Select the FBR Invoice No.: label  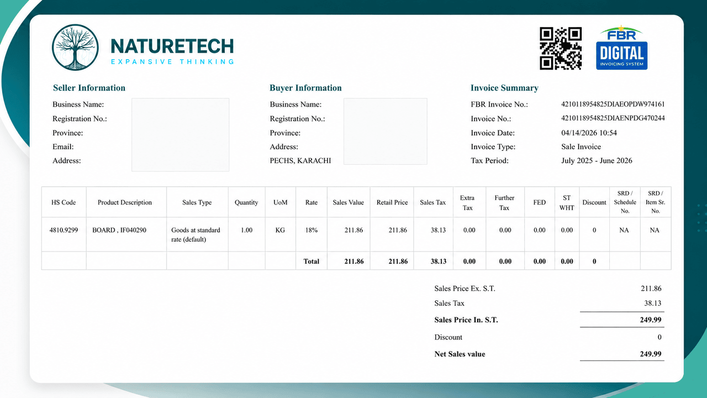(x=499, y=104)
